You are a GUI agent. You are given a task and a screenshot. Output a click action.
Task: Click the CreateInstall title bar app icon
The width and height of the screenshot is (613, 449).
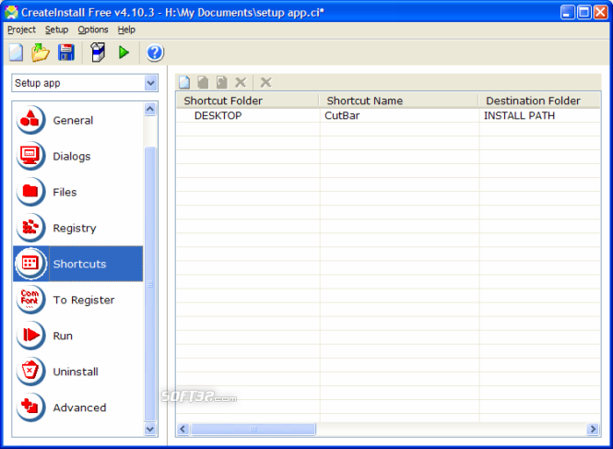pyautogui.click(x=11, y=13)
